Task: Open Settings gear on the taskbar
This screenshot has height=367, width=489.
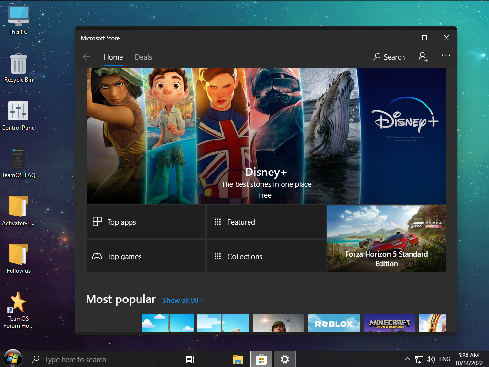Action: pos(284,359)
